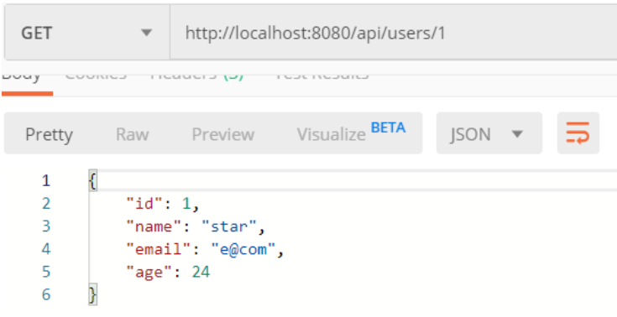Expand the JSON format dropdown
The image size is (617, 317).
pos(489,133)
